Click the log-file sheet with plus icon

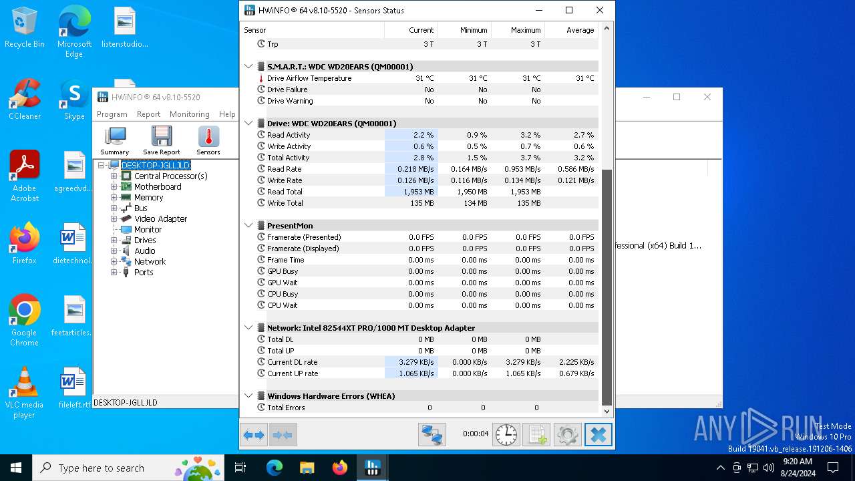tap(536, 435)
